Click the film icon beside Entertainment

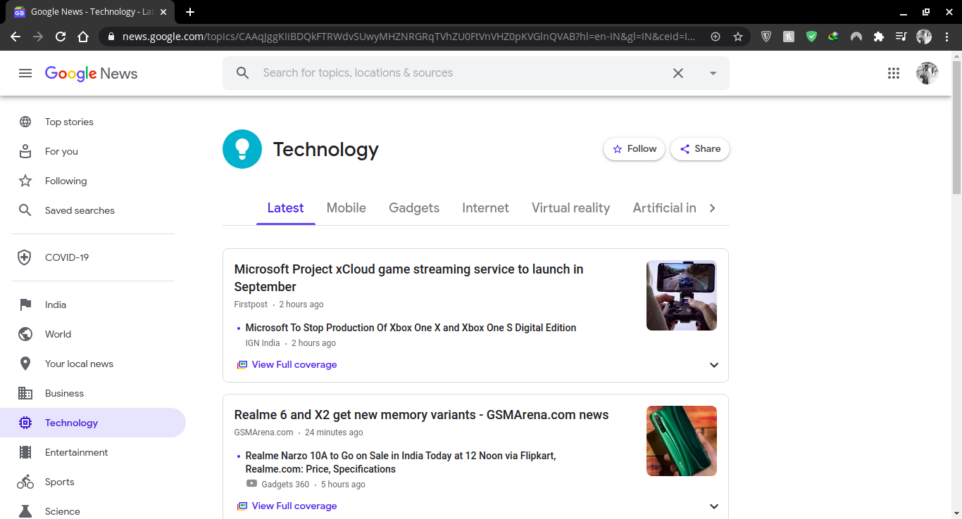[25, 452]
